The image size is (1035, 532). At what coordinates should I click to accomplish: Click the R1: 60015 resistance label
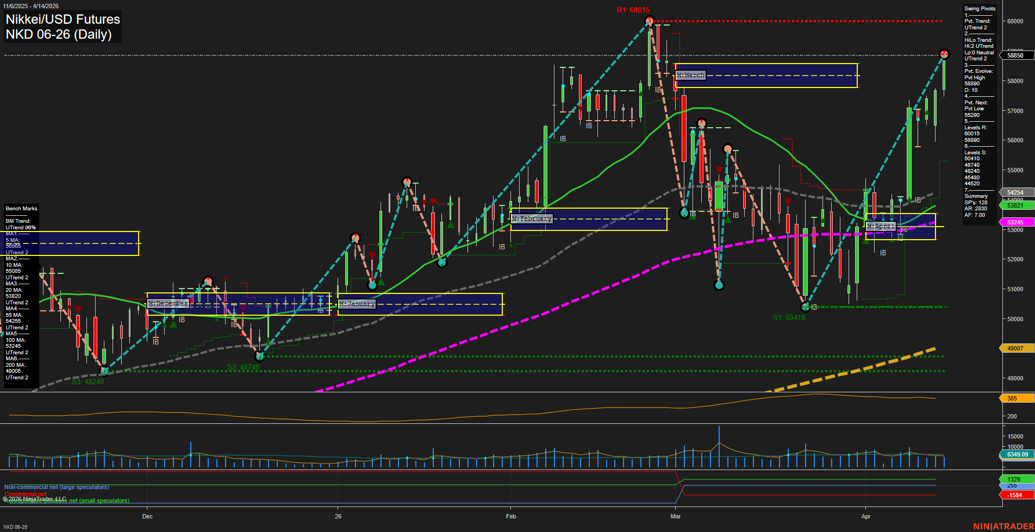pyautogui.click(x=632, y=9)
